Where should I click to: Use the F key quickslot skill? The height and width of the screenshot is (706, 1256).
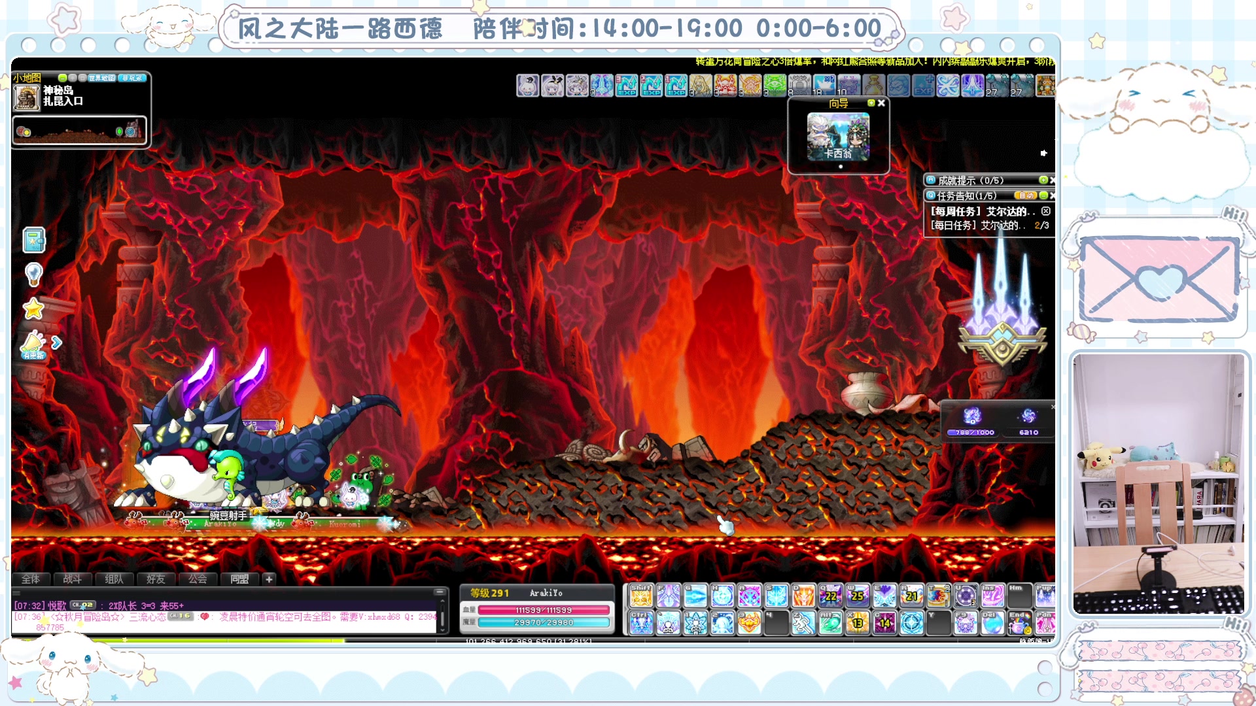pyautogui.click(x=670, y=596)
